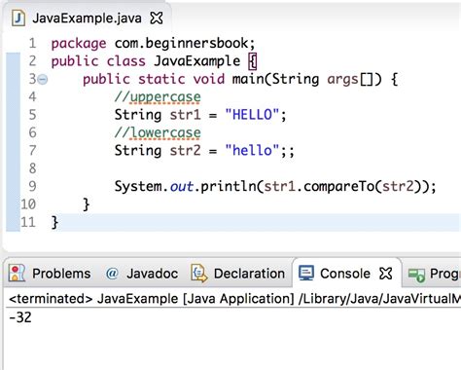The width and height of the screenshot is (461, 370).
Task: Click the package keyword on line 1
Action: [x=79, y=44]
